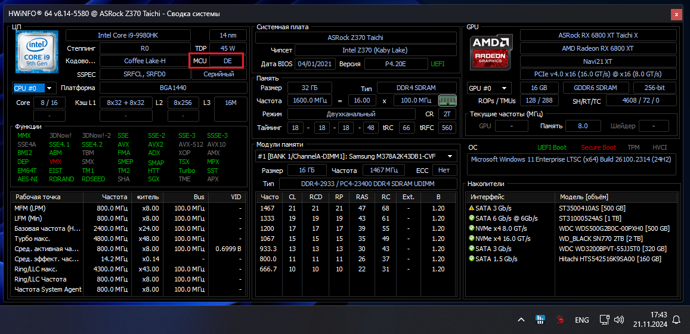Click the UEFI Boot status label
The width and height of the screenshot is (690, 334).
click(552, 147)
